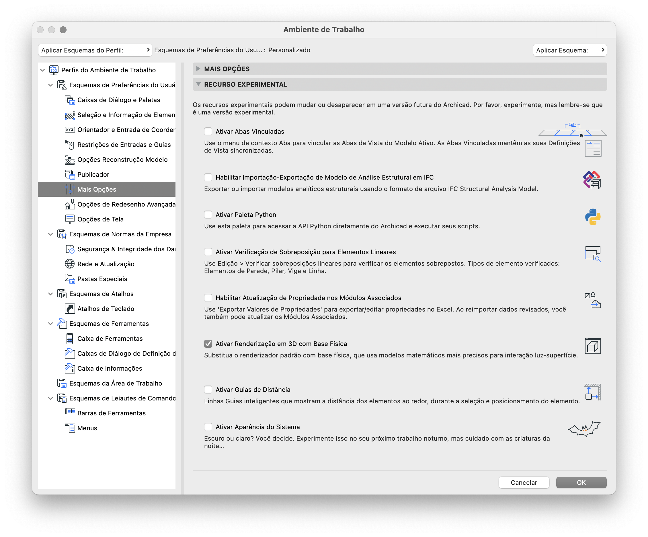Image resolution: width=648 pixels, height=537 pixels.
Task: Click the Caixa de Ferramentas icon
Action: coord(70,338)
